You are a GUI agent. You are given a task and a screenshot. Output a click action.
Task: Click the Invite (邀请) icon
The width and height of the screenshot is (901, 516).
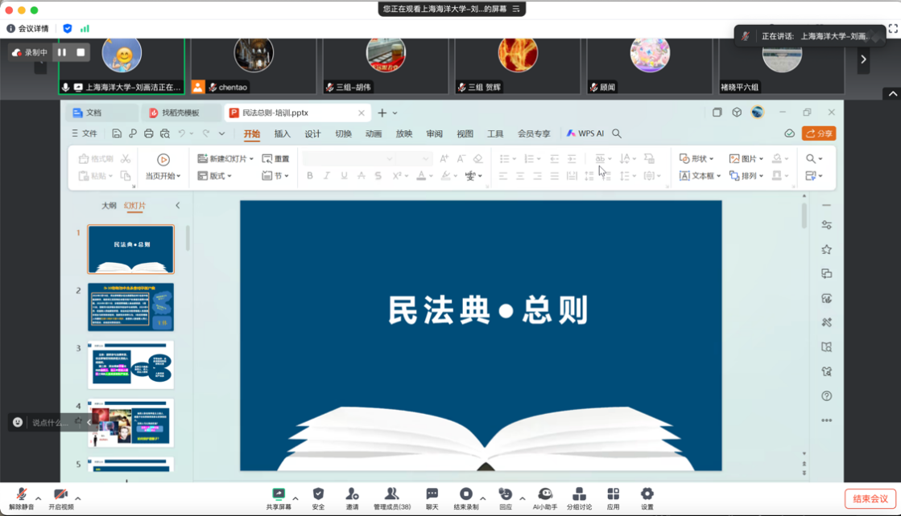coord(352,494)
